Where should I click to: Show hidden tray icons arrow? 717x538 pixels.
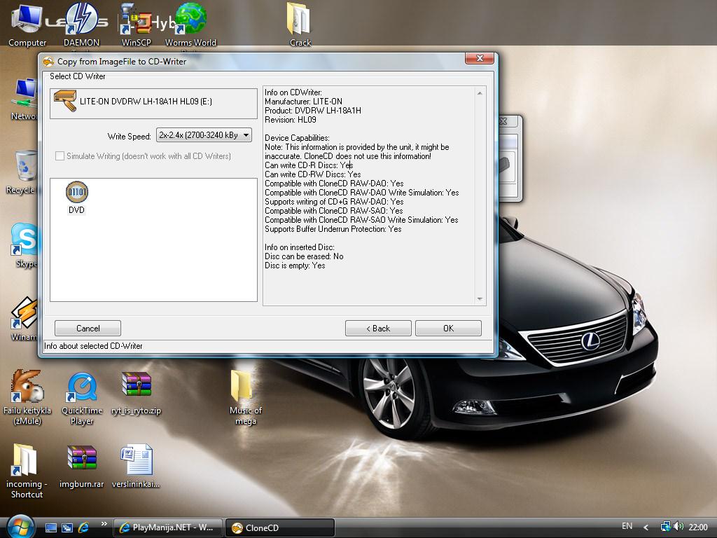coord(646,527)
